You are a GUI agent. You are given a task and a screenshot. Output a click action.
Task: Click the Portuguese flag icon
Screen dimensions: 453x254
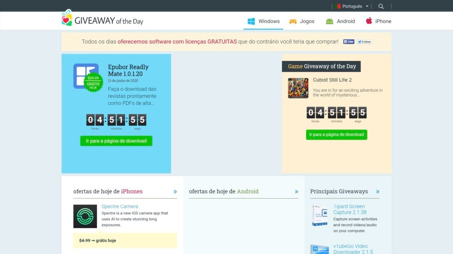click(338, 6)
